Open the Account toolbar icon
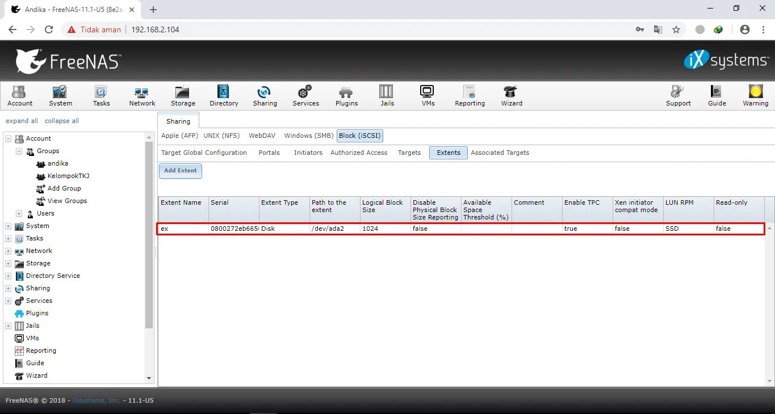775x414 pixels. 20,95
